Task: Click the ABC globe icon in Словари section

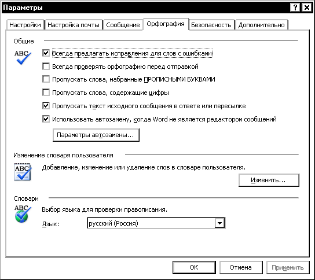Action: [x=23, y=214]
